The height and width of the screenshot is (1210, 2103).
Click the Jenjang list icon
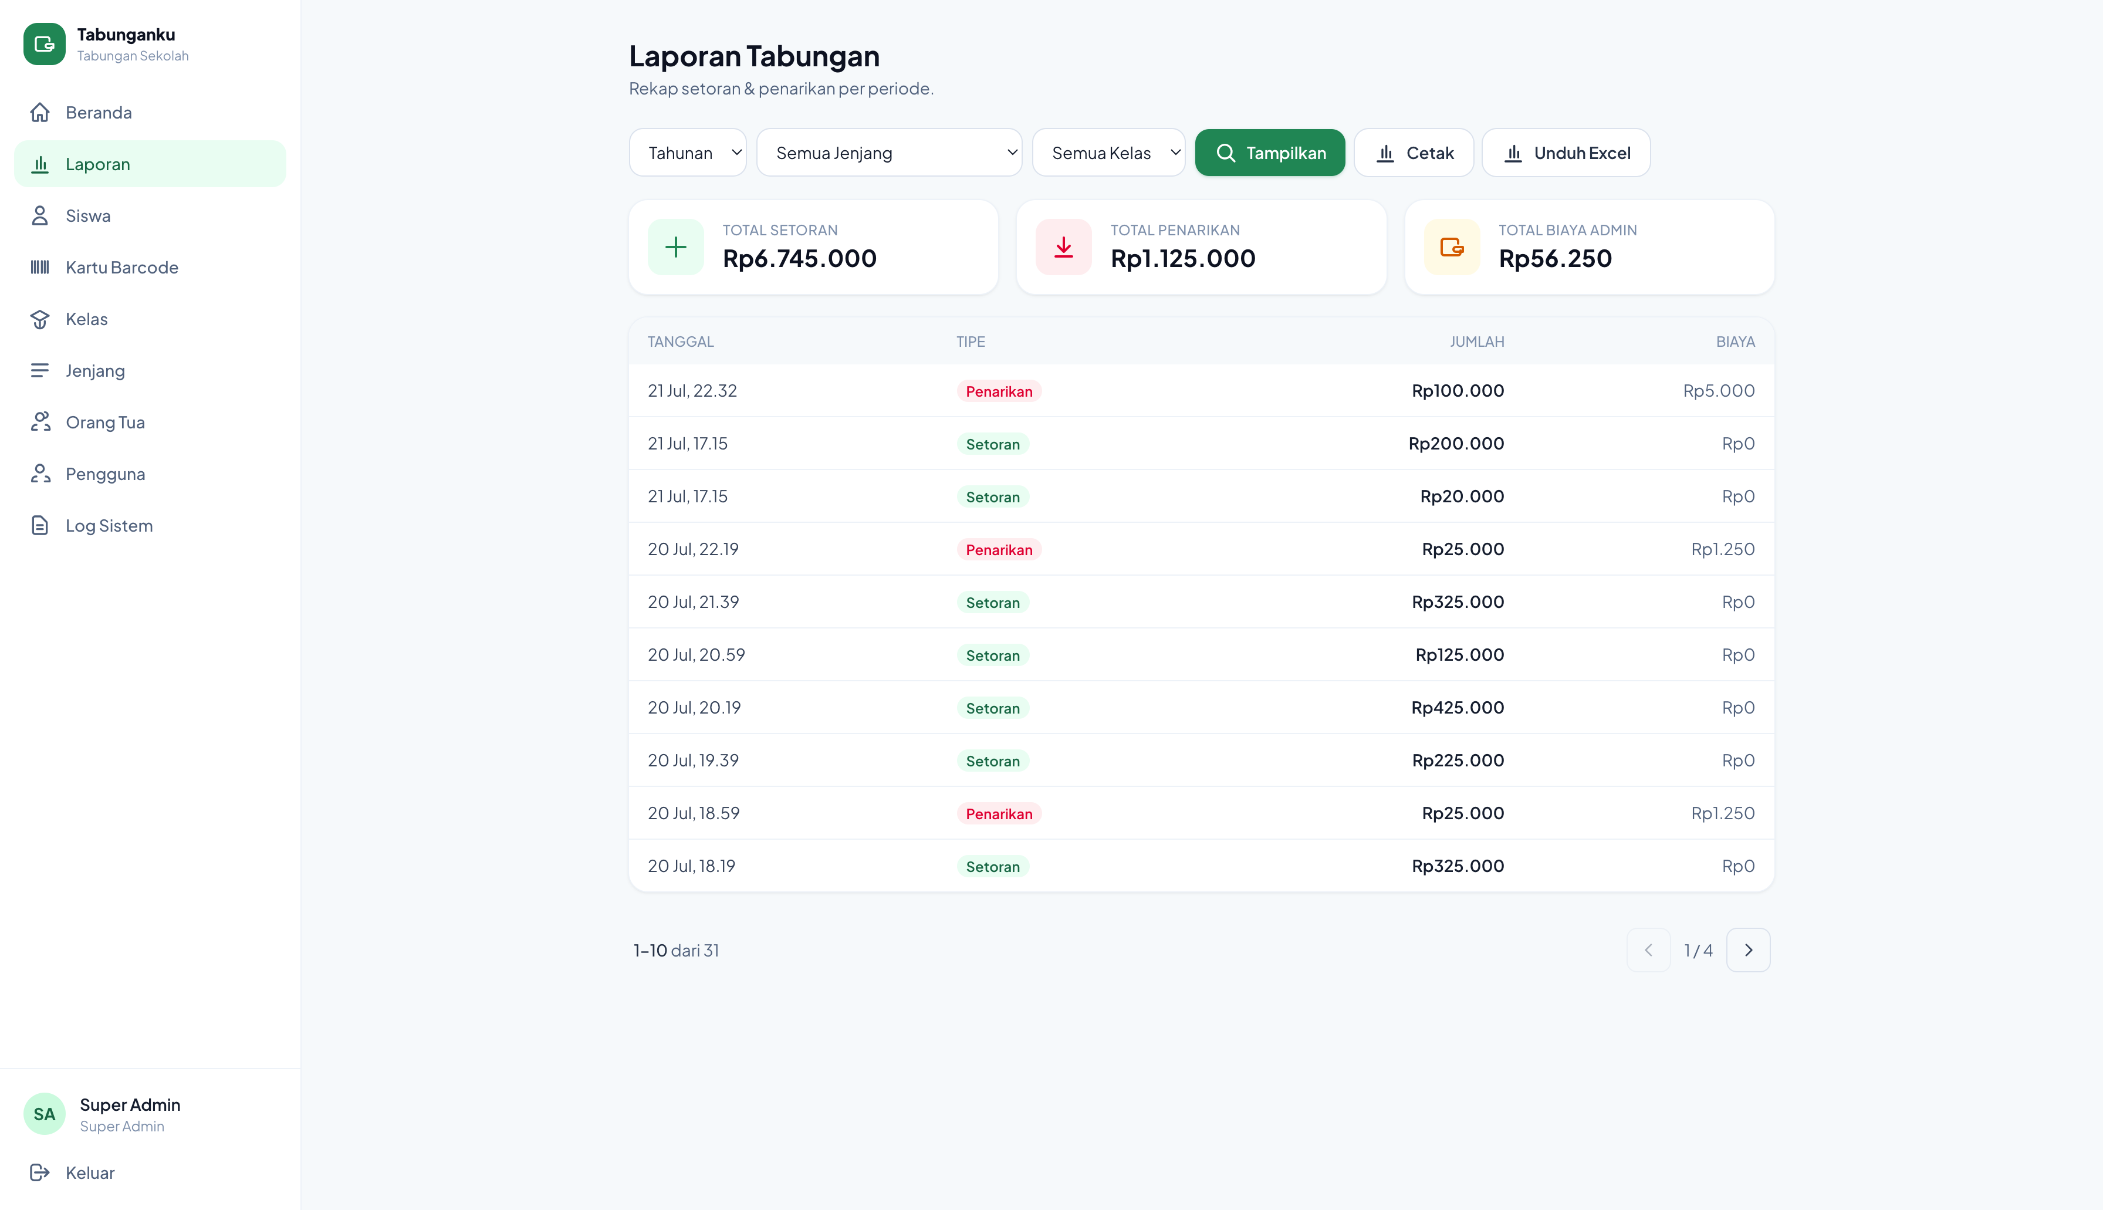(x=40, y=371)
